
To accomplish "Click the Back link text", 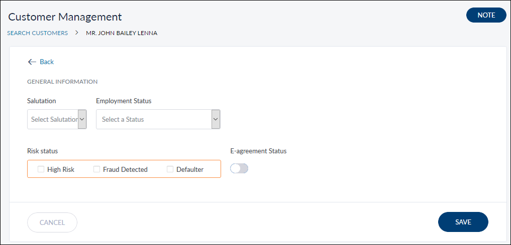I will point(47,62).
